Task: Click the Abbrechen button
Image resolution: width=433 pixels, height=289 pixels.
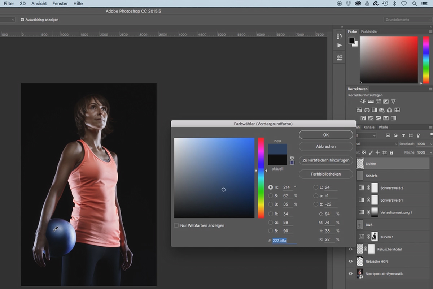Action: pyautogui.click(x=326, y=146)
